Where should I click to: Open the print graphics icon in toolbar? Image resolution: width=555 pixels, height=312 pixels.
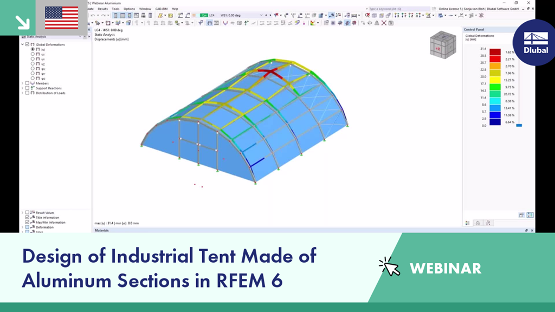coord(143,15)
